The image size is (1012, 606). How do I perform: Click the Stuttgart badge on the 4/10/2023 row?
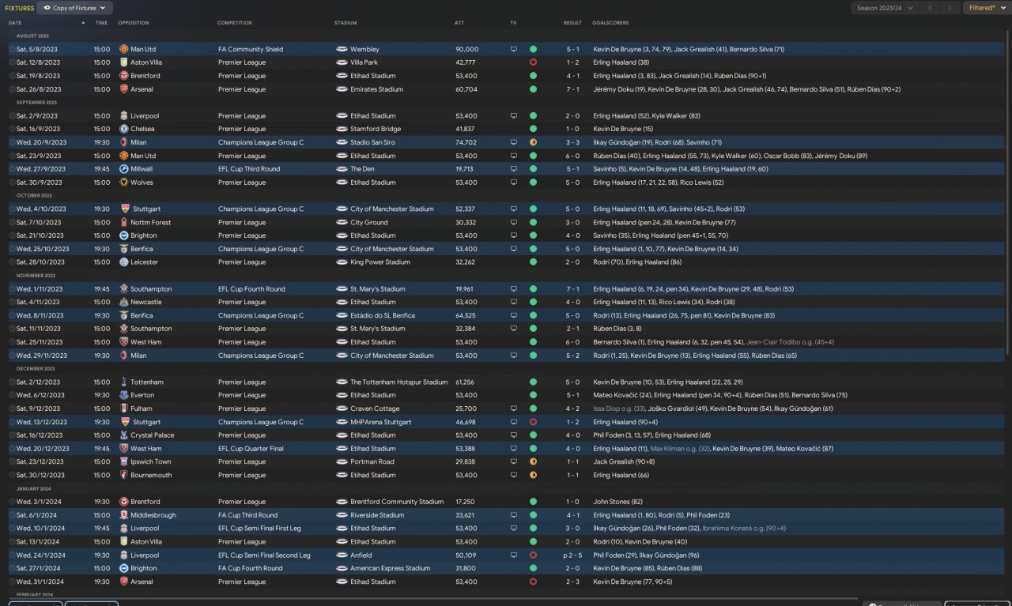pos(123,209)
